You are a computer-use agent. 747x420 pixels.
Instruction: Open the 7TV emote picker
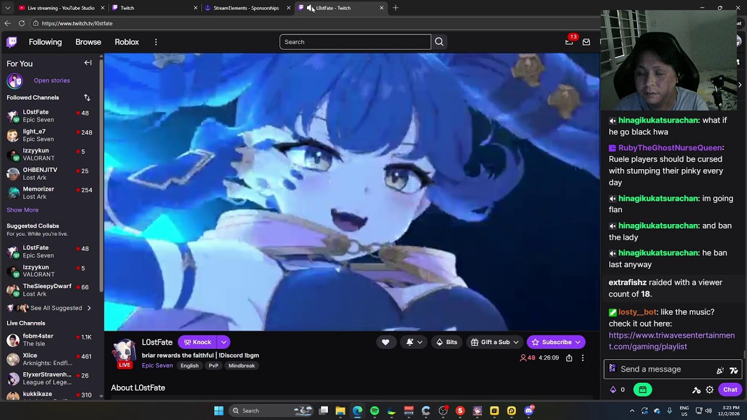tap(734, 370)
